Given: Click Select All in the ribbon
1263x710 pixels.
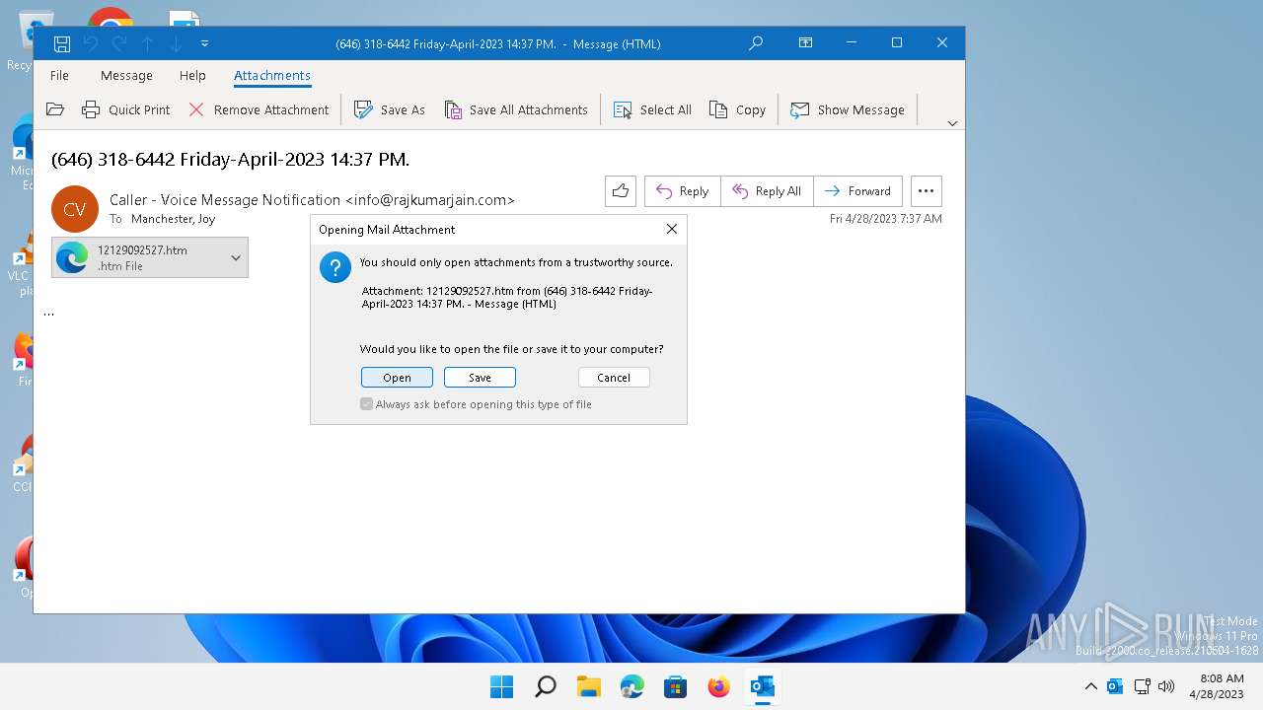Looking at the screenshot, I should [652, 109].
